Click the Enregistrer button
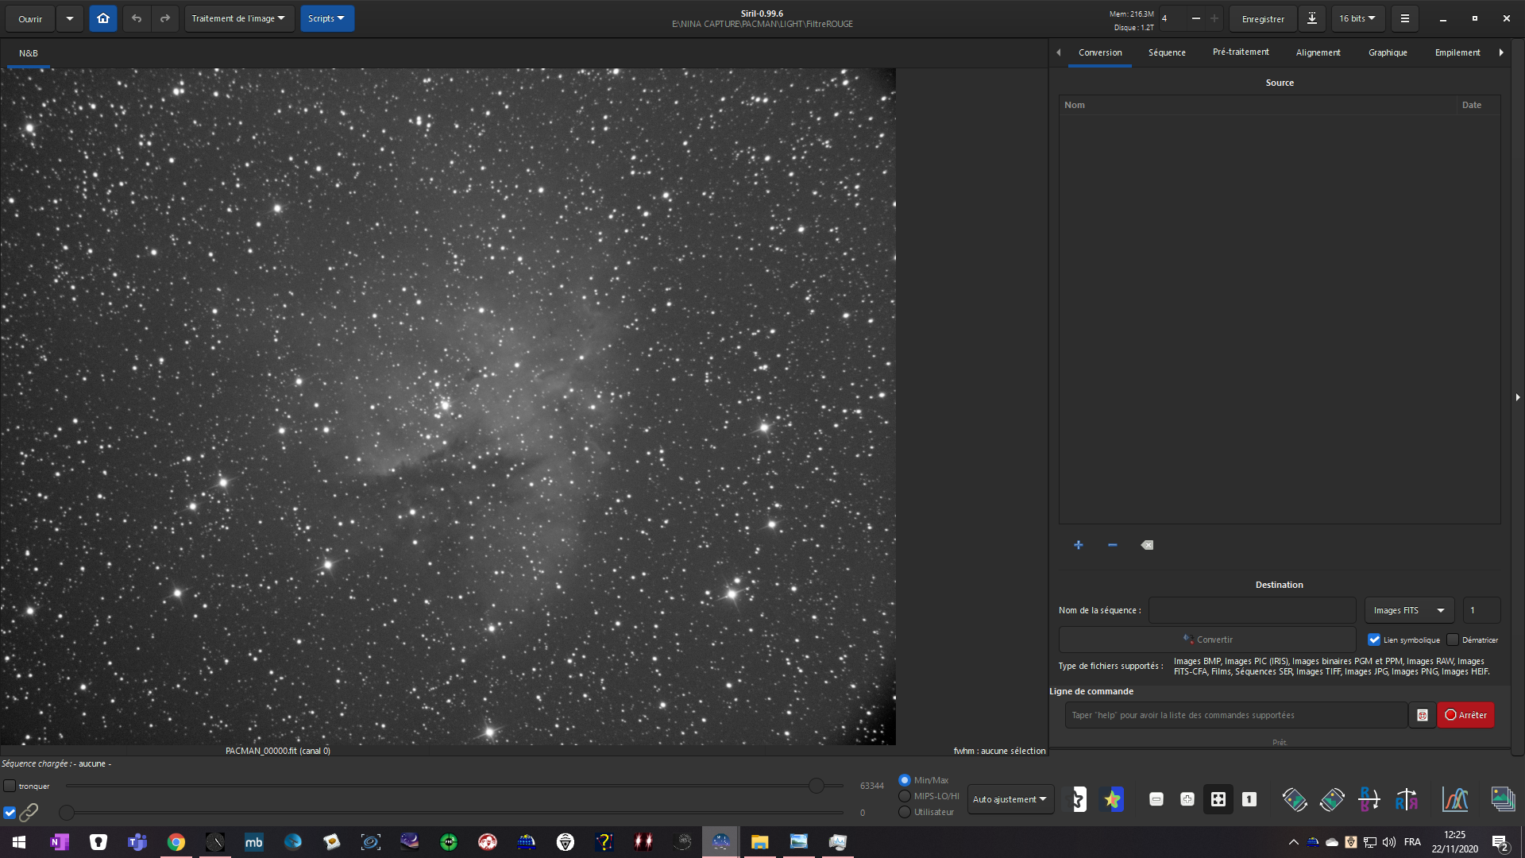1525x858 pixels. click(x=1262, y=18)
